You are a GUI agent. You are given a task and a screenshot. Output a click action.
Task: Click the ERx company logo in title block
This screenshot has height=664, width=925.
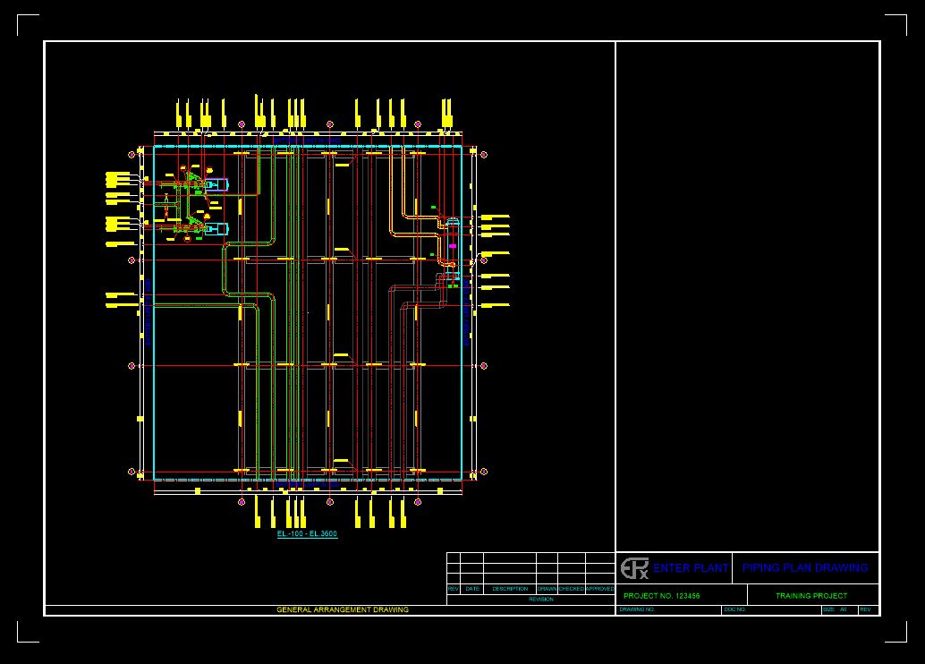click(x=634, y=568)
